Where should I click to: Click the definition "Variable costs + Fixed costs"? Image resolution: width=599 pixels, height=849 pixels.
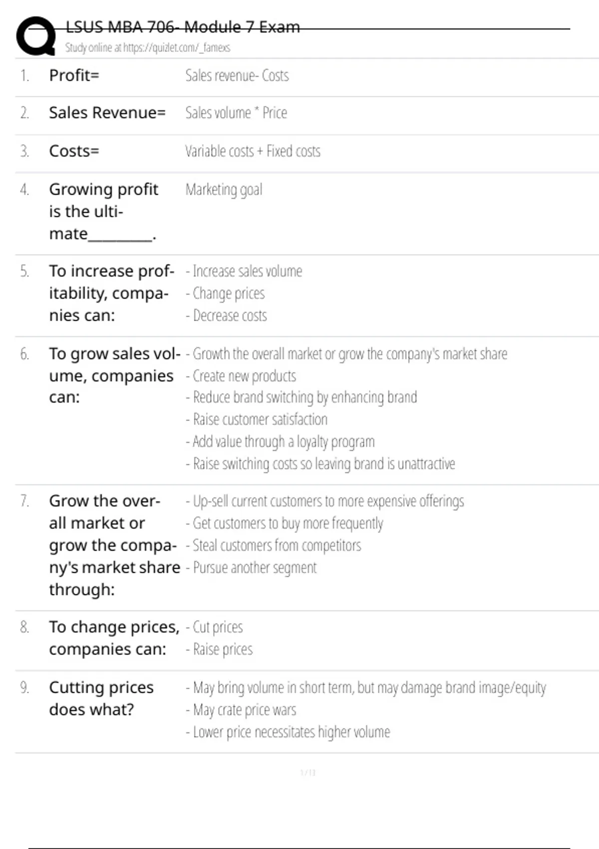[x=253, y=151]
